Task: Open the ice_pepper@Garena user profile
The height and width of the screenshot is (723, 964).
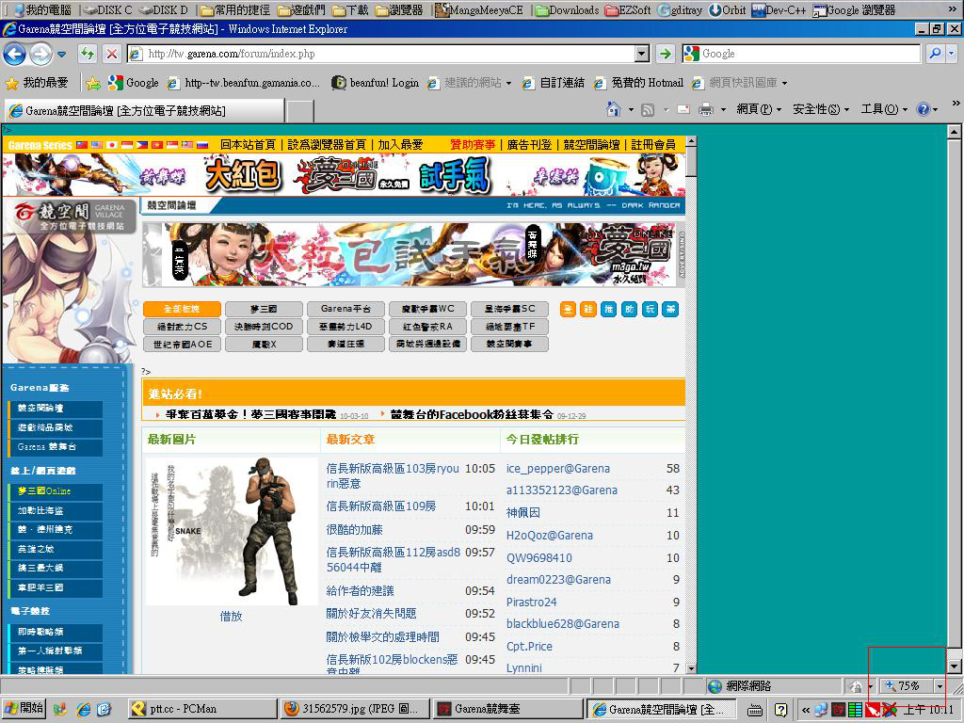Action: click(557, 469)
